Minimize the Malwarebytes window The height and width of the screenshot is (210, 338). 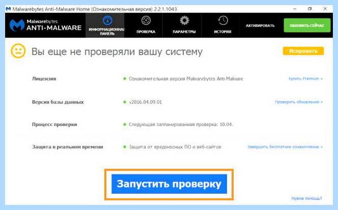click(295, 9)
